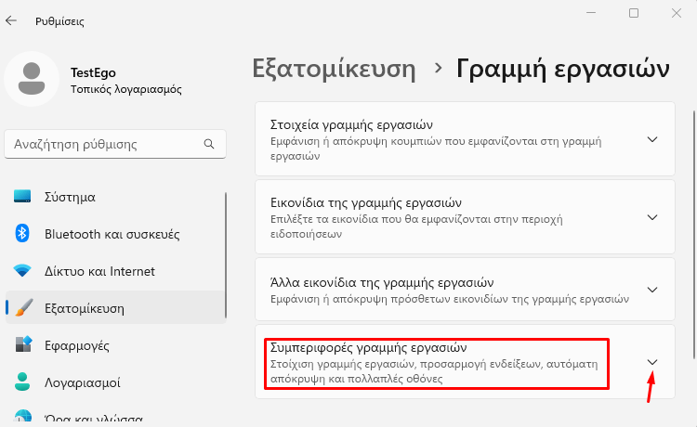Maximize the Settings window
The width and height of the screenshot is (697, 427).
click(634, 13)
